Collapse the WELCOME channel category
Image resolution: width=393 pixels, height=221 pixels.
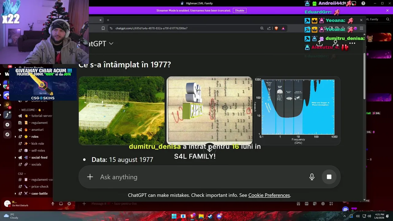31,110
